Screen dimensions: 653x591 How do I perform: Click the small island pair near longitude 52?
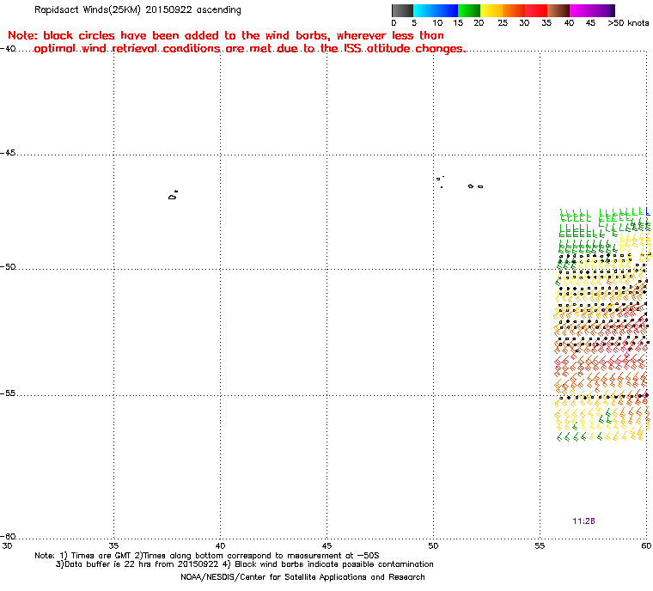click(x=476, y=186)
